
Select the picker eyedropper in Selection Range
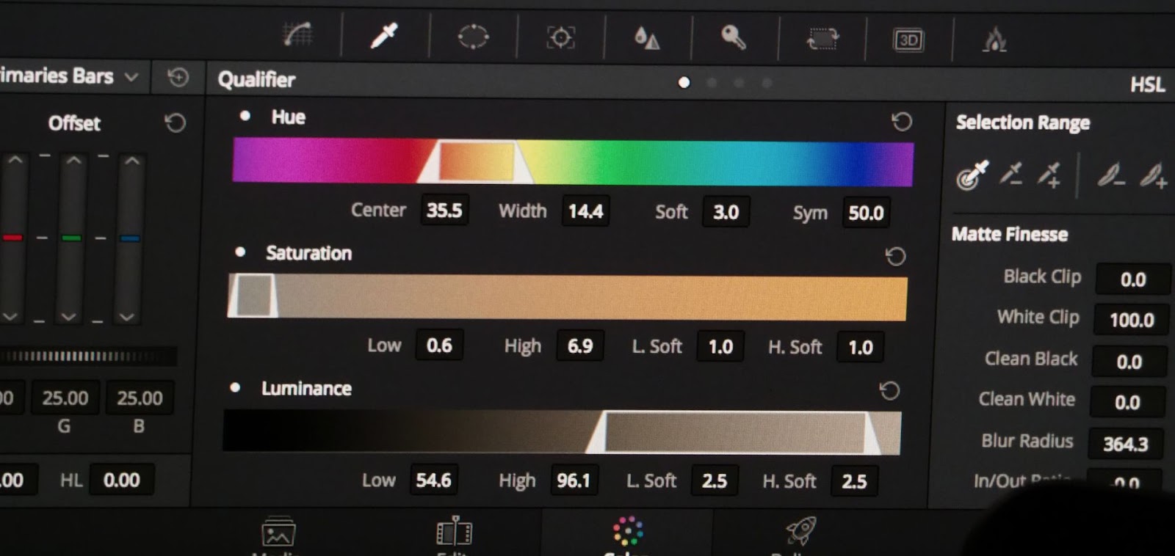(972, 175)
